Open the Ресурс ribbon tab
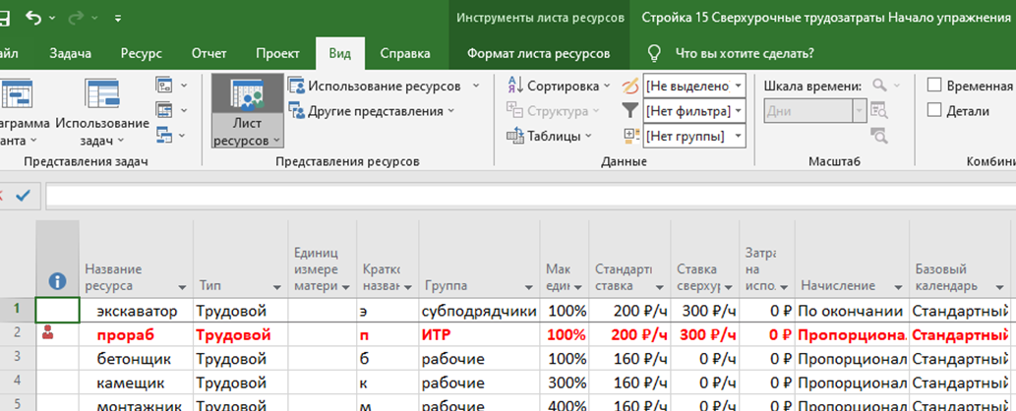 tap(142, 54)
